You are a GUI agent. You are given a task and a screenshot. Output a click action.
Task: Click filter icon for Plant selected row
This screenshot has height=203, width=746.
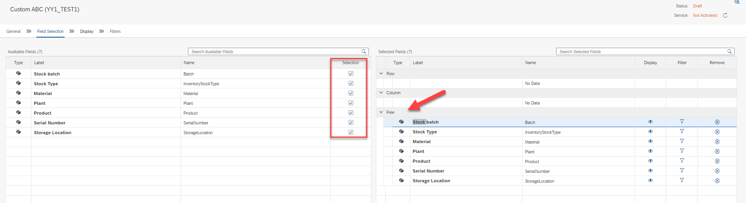click(x=682, y=151)
